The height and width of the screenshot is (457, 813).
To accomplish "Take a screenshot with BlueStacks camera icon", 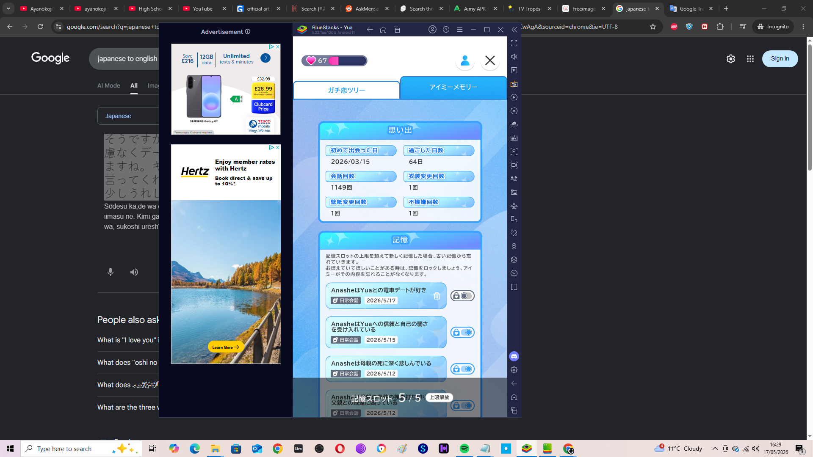I will (514, 151).
